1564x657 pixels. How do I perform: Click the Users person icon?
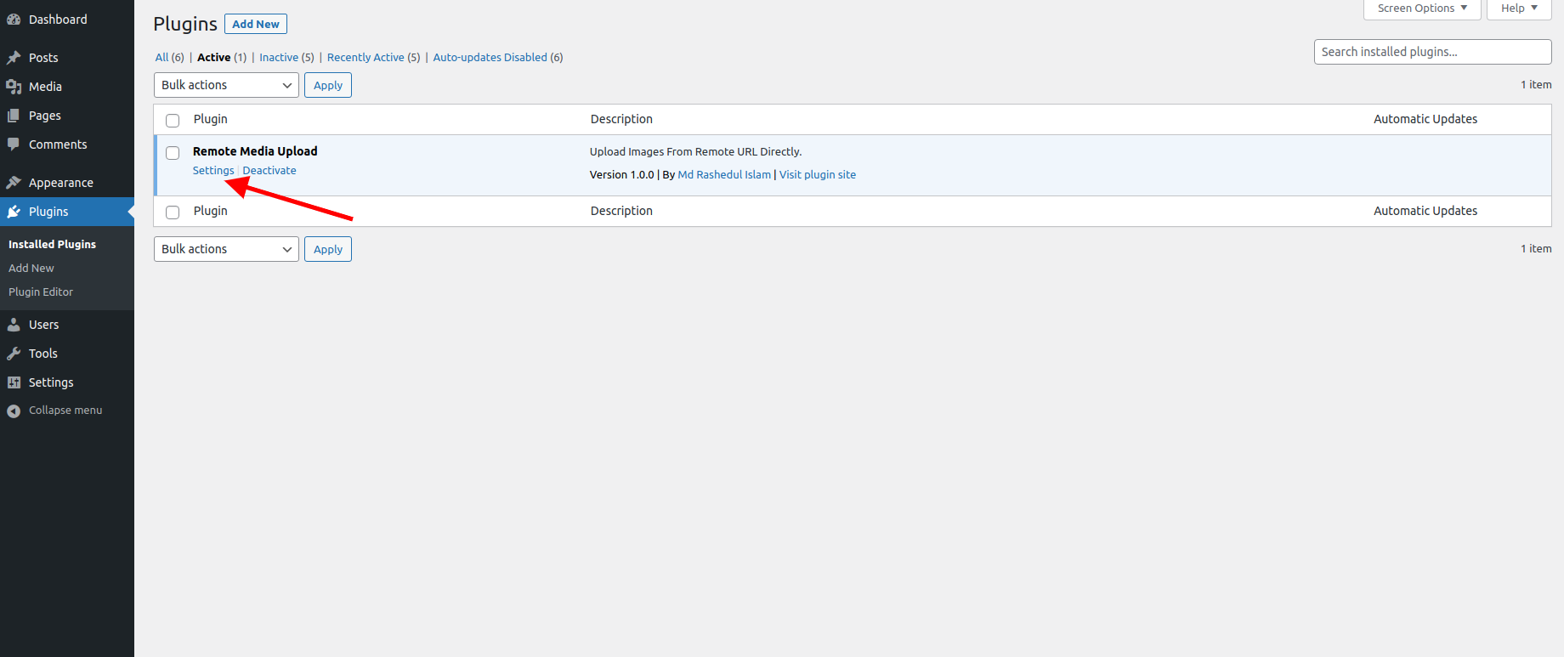coord(14,325)
